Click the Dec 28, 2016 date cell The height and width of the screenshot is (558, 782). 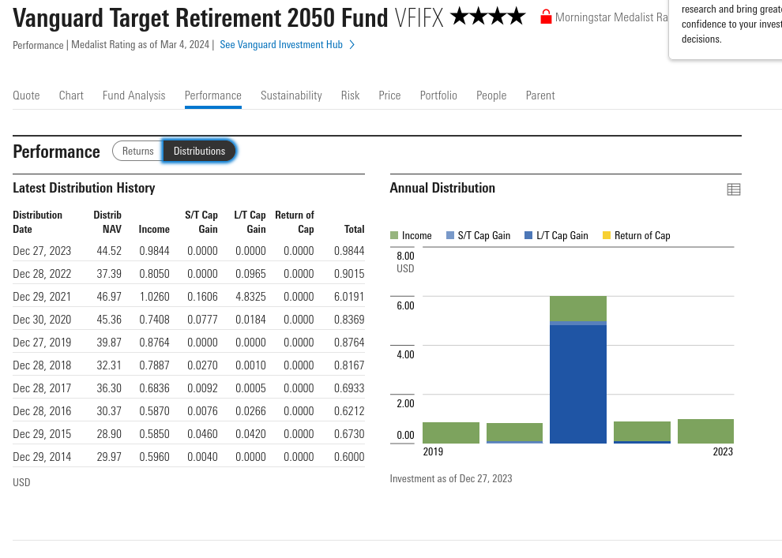click(x=42, y=411)
